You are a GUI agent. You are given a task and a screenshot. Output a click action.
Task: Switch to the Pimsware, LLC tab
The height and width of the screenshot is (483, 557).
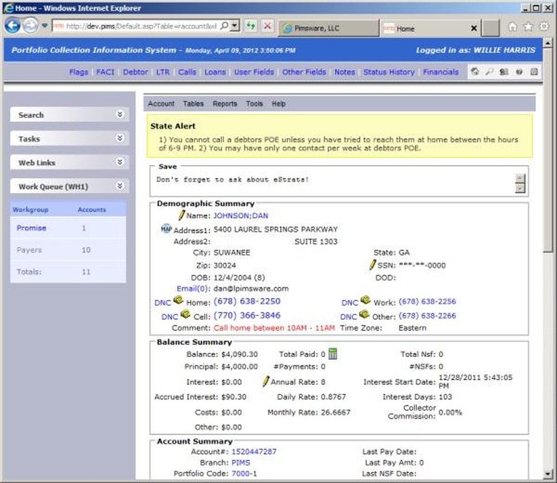click(x=329, y=28)
